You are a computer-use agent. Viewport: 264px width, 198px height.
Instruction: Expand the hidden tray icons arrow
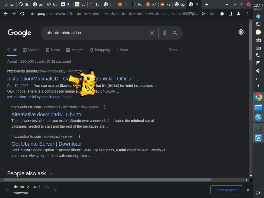tap(258, 86)
